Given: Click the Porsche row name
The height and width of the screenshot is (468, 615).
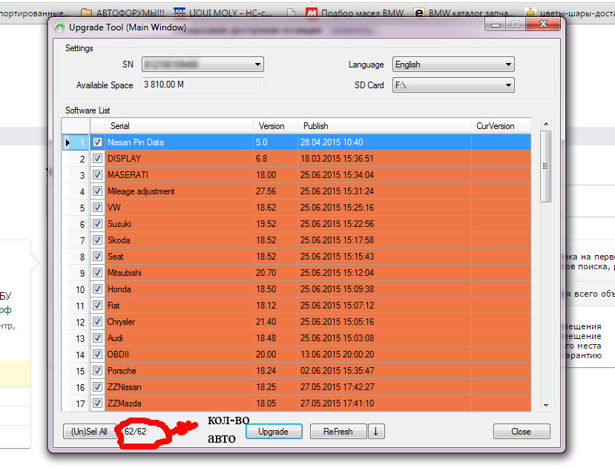Looking at the screenshot, I should (122, 371).
